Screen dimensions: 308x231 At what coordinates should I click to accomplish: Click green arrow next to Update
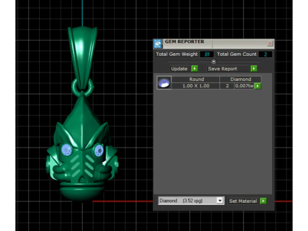[x=194, y=69]
